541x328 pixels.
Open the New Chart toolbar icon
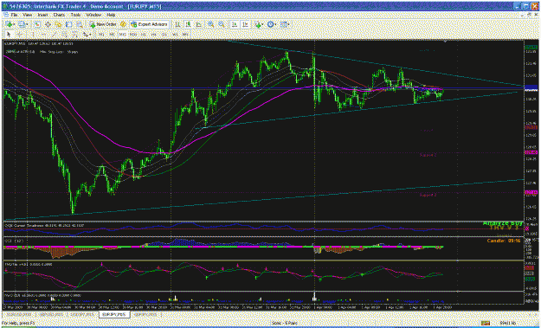coord(8,24)
